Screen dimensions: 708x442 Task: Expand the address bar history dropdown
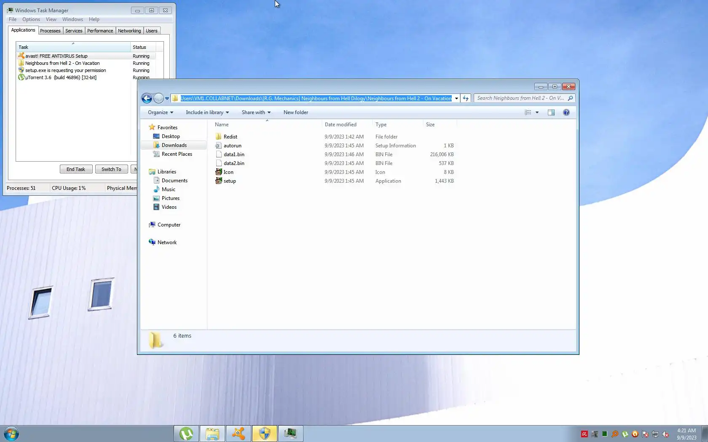click(456, 99)
